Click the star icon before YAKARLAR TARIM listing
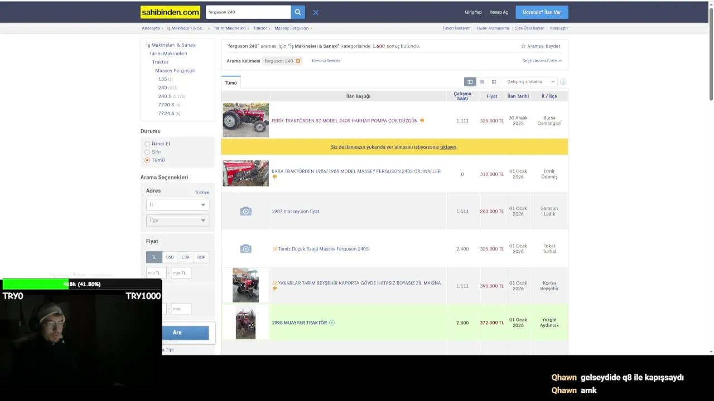This screenshot has width=714, height=401. pos(274,283)
